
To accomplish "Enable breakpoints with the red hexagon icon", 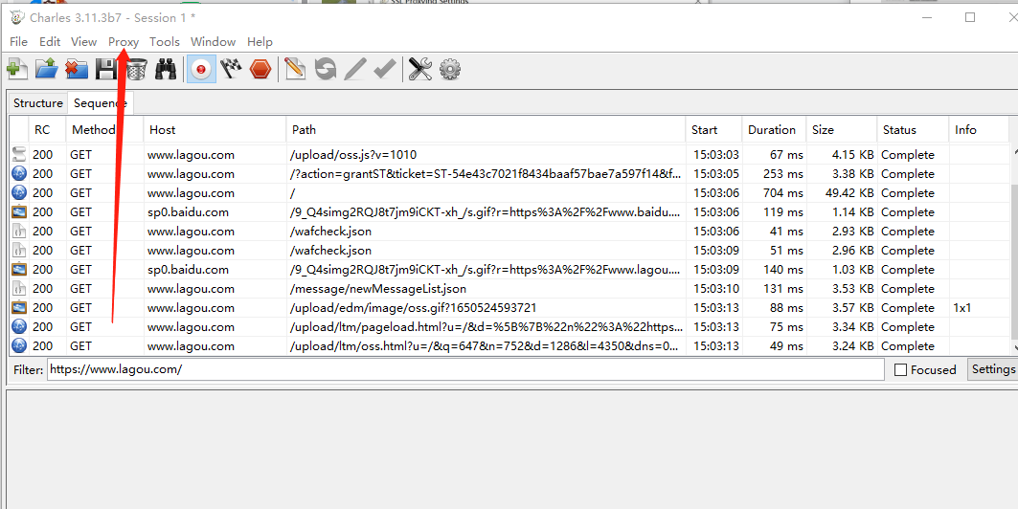I will pos(260,69).
